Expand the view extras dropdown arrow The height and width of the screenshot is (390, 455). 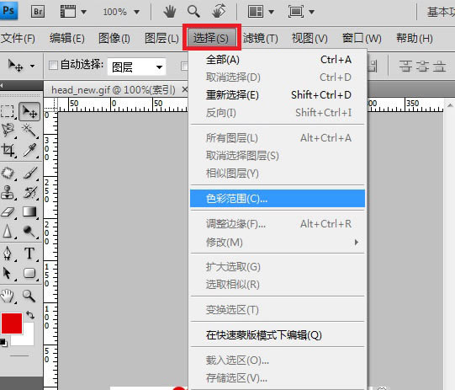click(83, 12)
